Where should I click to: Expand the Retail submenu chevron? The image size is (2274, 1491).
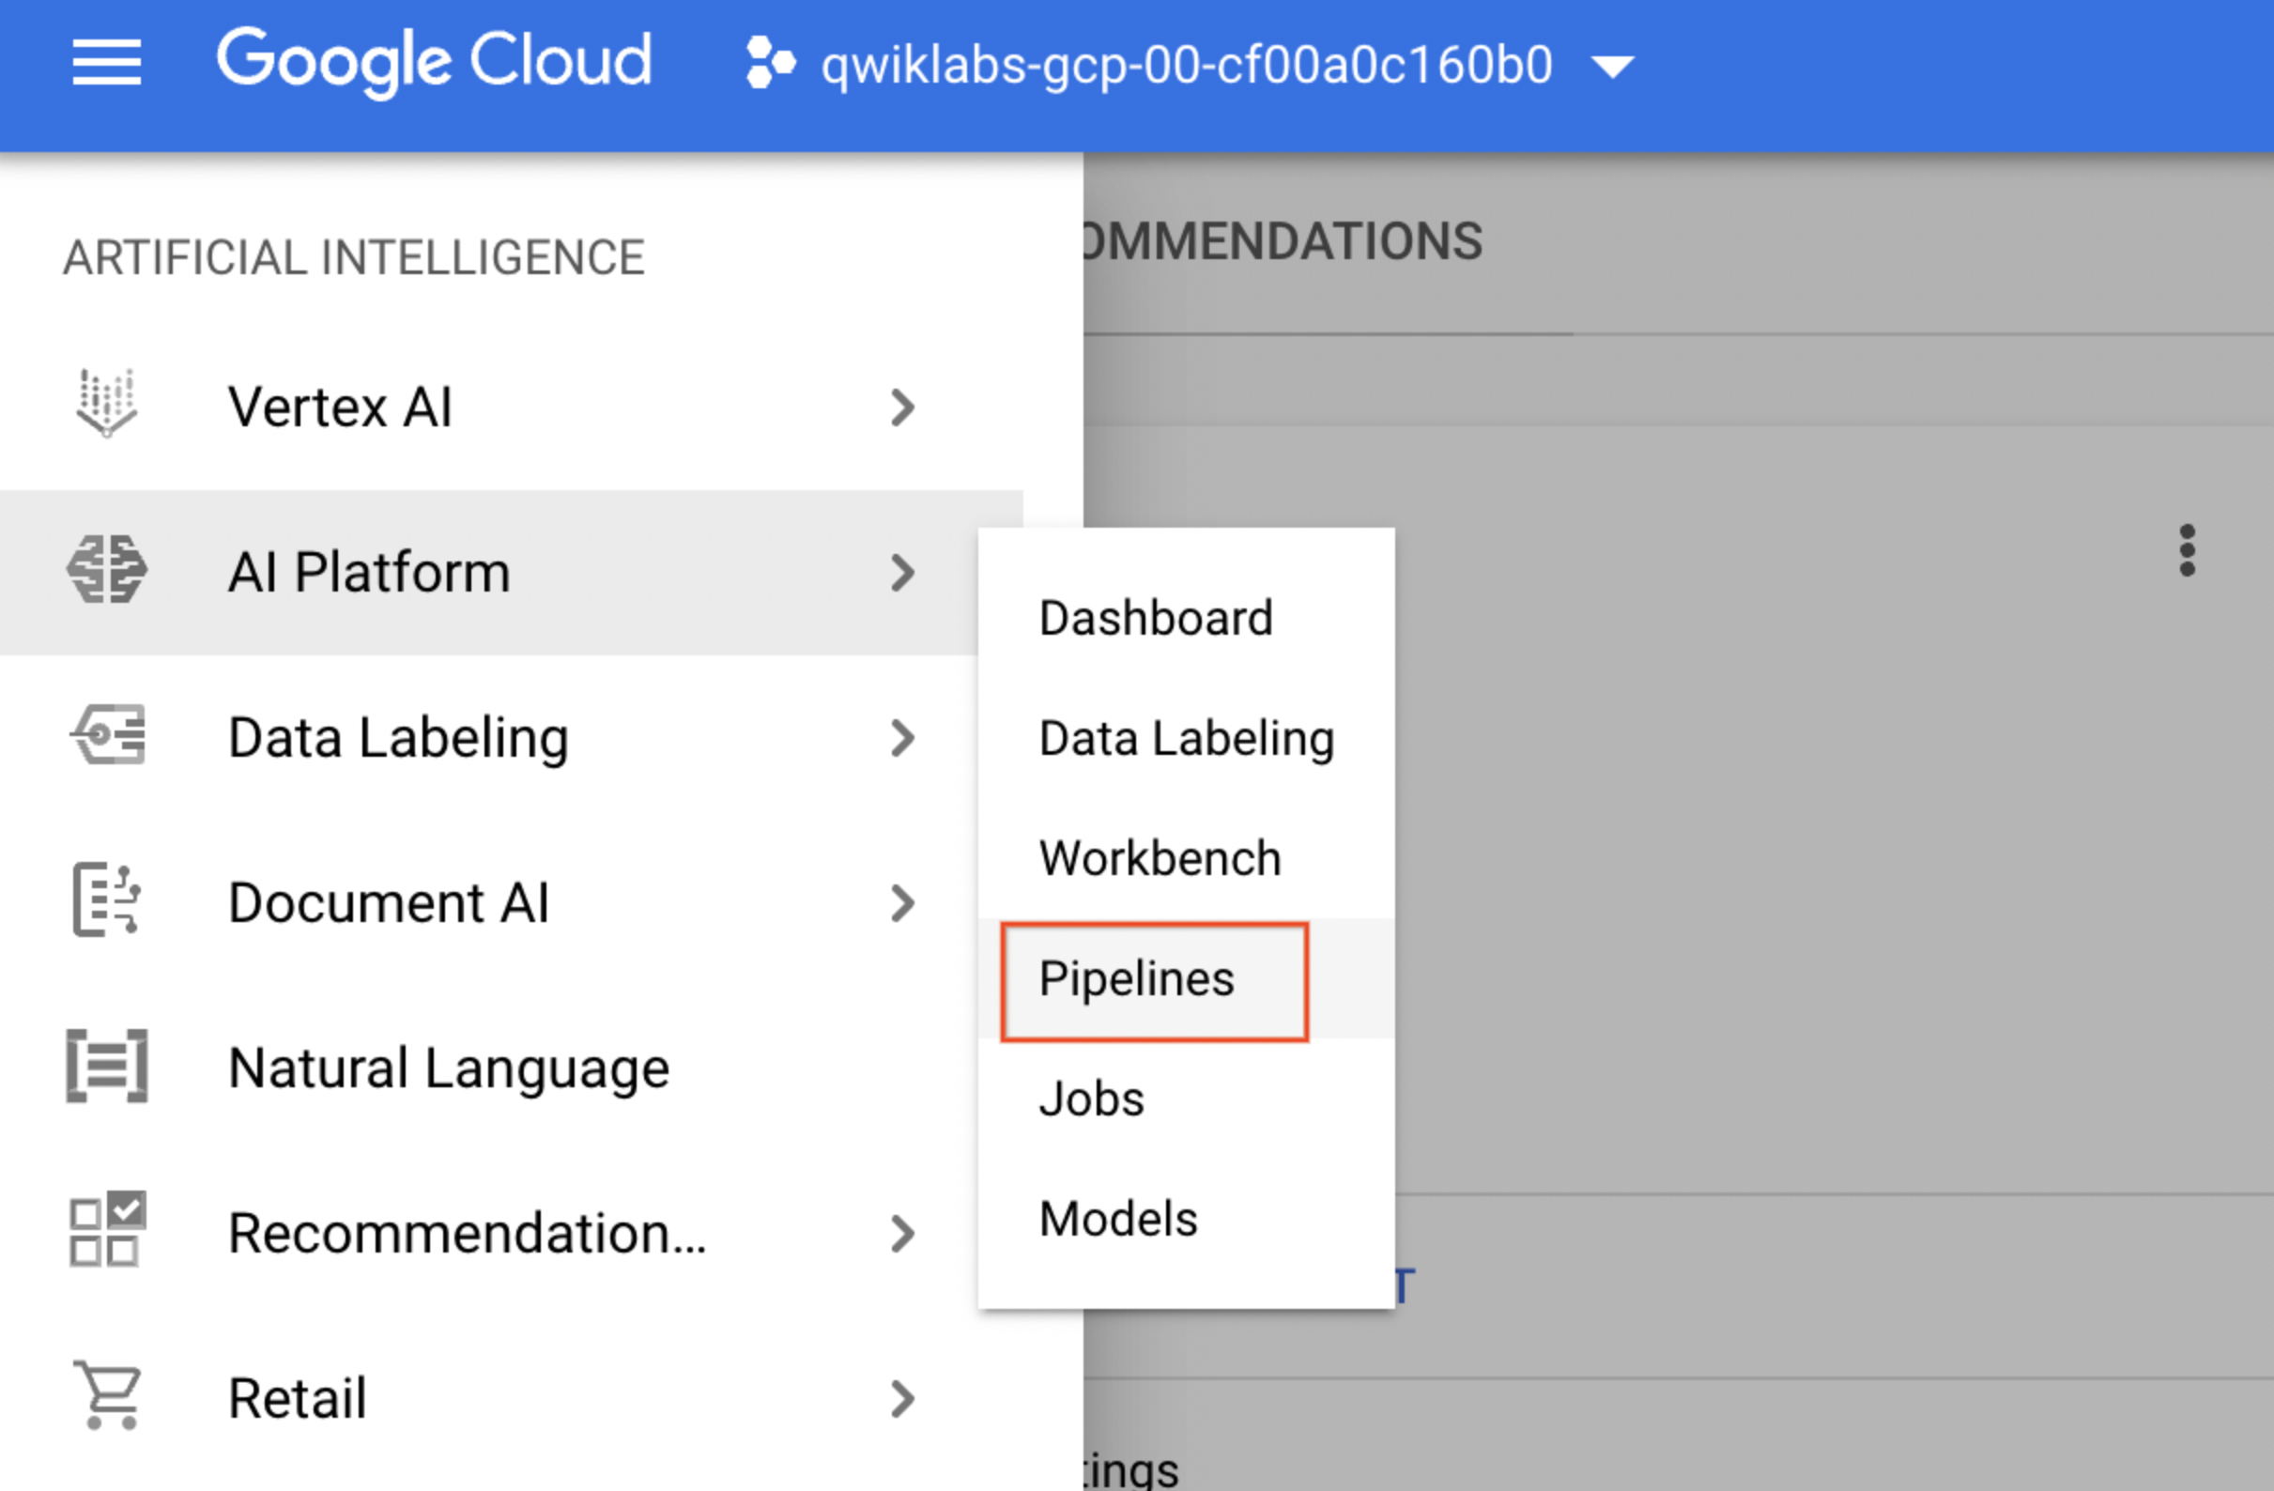(x=903, y=1400)
